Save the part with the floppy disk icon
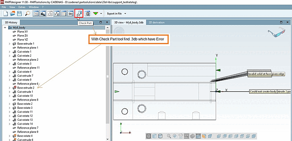292x141 pixels. tap(19, 14)
